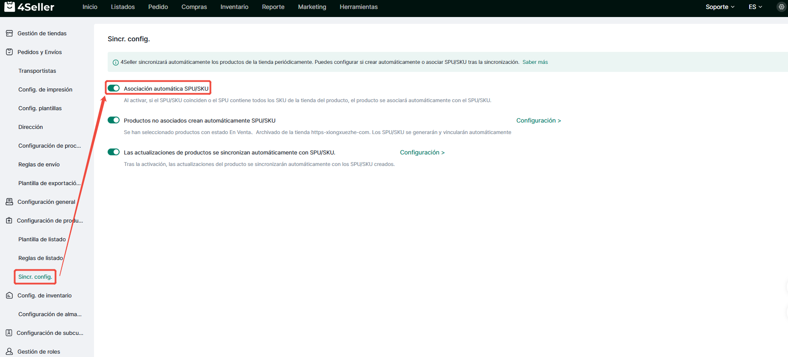Open Inicio in the top menu
This screenshot has height=357, width=788.
pyautogui.click(x=90, y=7)
